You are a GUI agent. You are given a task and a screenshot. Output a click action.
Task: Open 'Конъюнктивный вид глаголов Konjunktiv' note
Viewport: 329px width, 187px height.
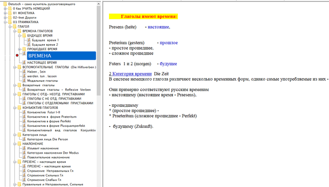(61, 130)
